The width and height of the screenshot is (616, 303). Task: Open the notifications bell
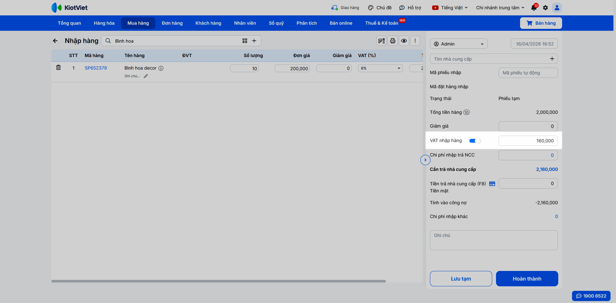tap(534, 8)
